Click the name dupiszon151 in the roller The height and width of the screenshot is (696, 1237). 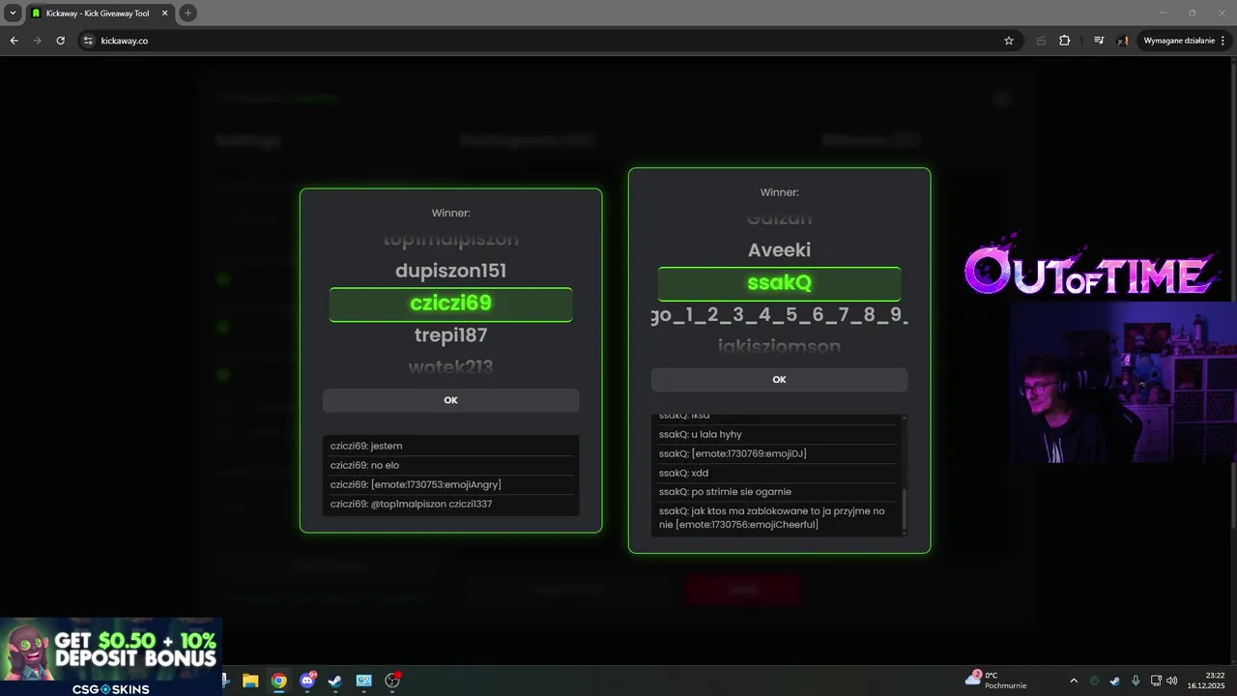(450, 271)
